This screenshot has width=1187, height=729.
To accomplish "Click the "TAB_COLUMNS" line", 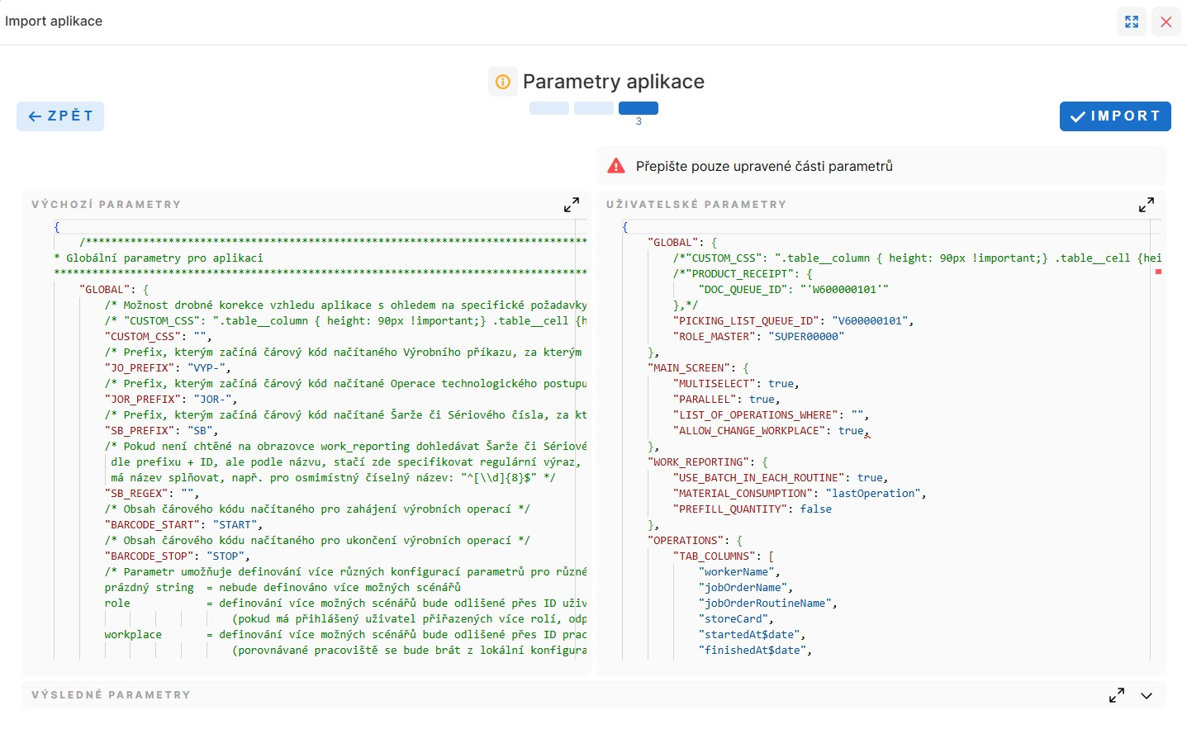I will (x=724, y=556).
